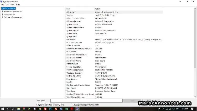Launch Word from the taskbar
Image resolution: width=197 pixels, height=111 pixels.
[x=61, y=109]
